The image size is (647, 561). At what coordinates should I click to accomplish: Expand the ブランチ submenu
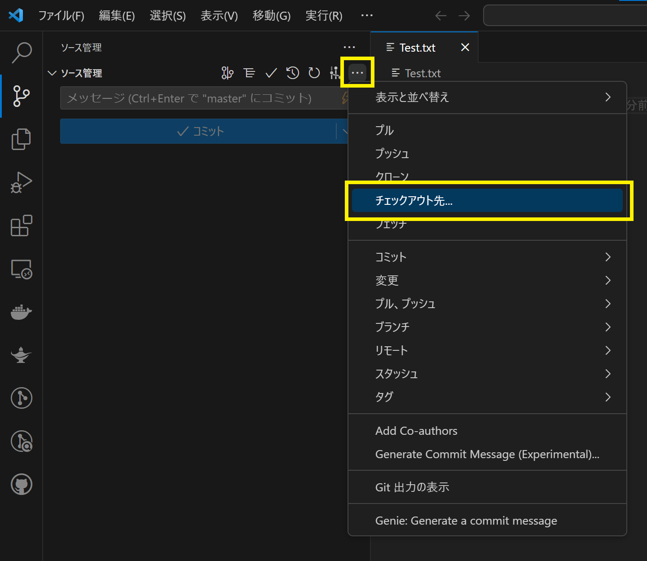(487, 327)
